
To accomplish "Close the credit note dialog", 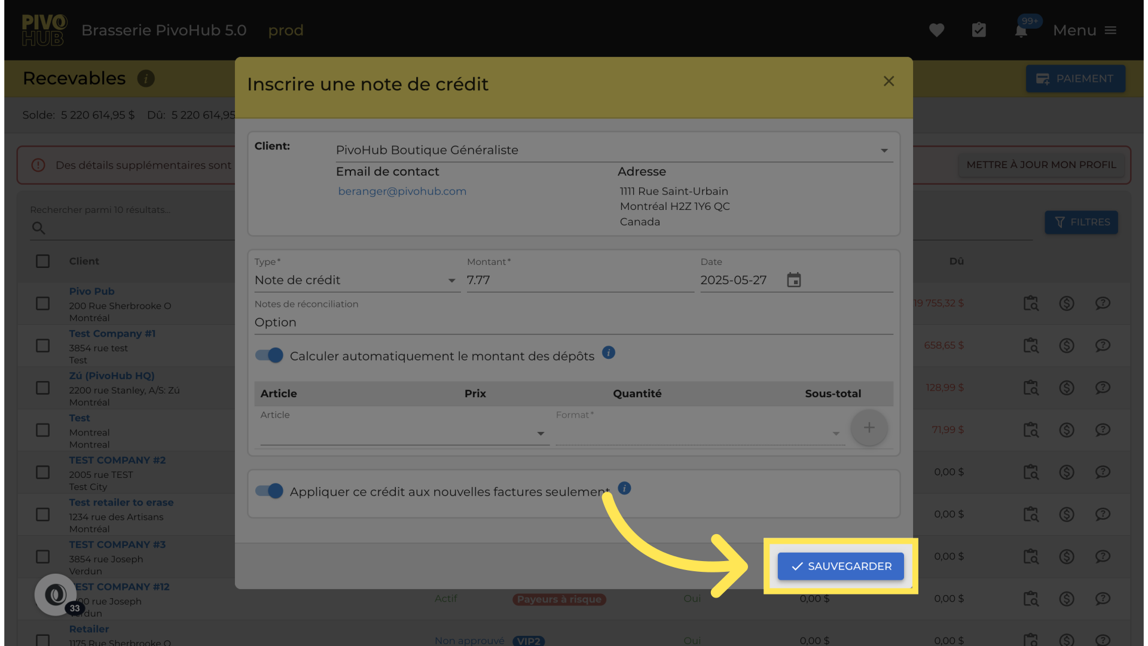I will point(889,81).
